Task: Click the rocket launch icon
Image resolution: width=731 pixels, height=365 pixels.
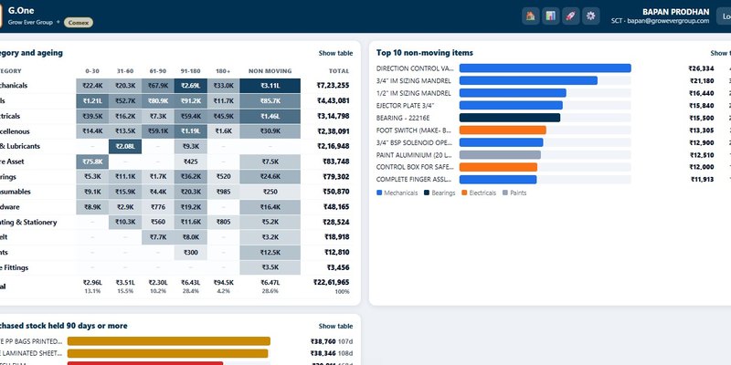Action: tap(570, 16)
